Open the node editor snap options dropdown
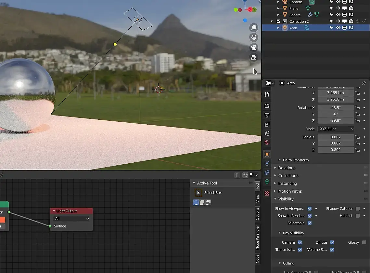370x273 pixels. [x=254, y=175]
